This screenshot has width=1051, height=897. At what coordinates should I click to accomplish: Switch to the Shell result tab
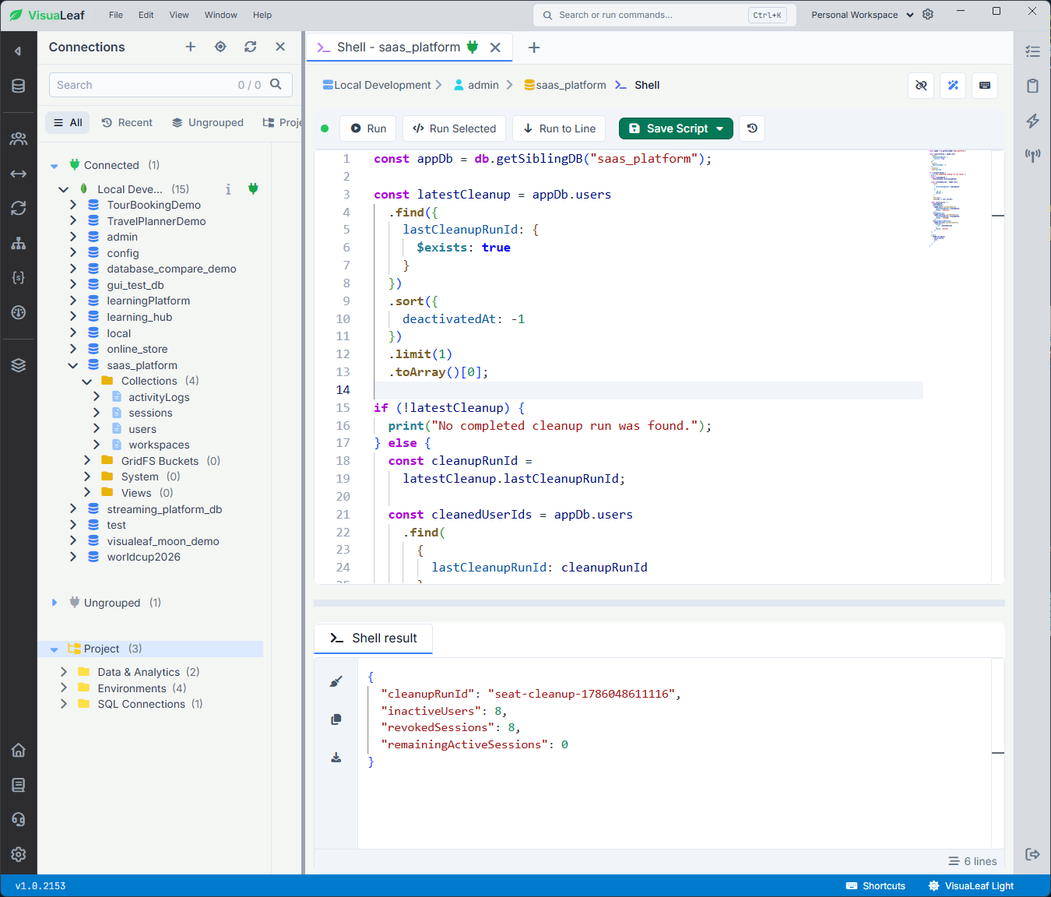click(x=374, y=638)
